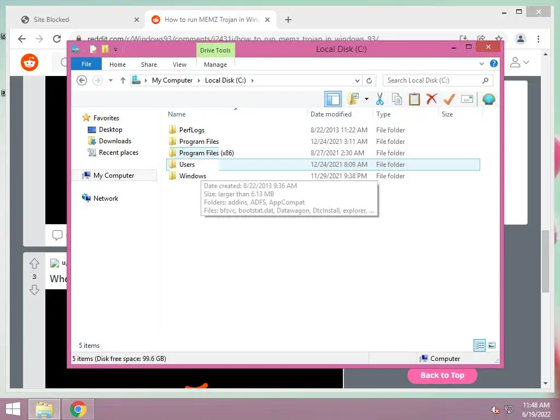560x420 pixels.
Task: Open the Windows Start button
Action: point(13,409)
